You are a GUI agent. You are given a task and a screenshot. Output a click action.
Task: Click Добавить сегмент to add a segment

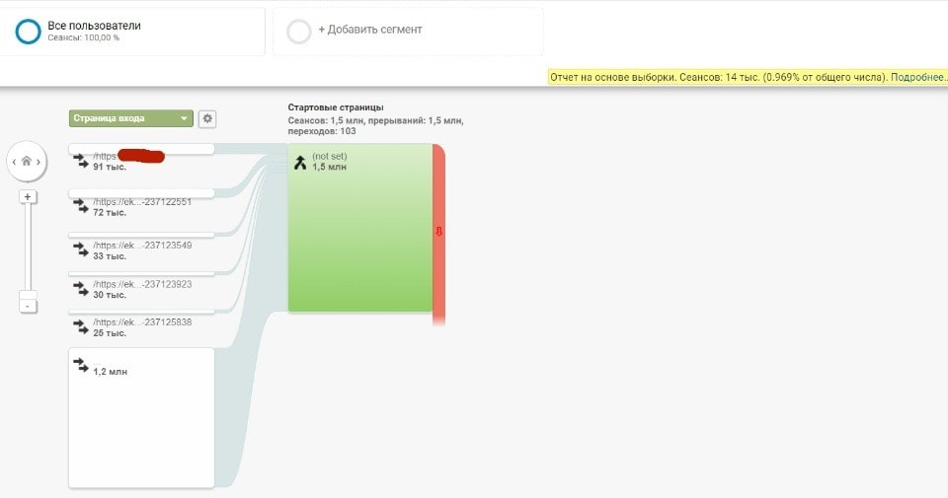pyautogui.click(x=370, y=30)
